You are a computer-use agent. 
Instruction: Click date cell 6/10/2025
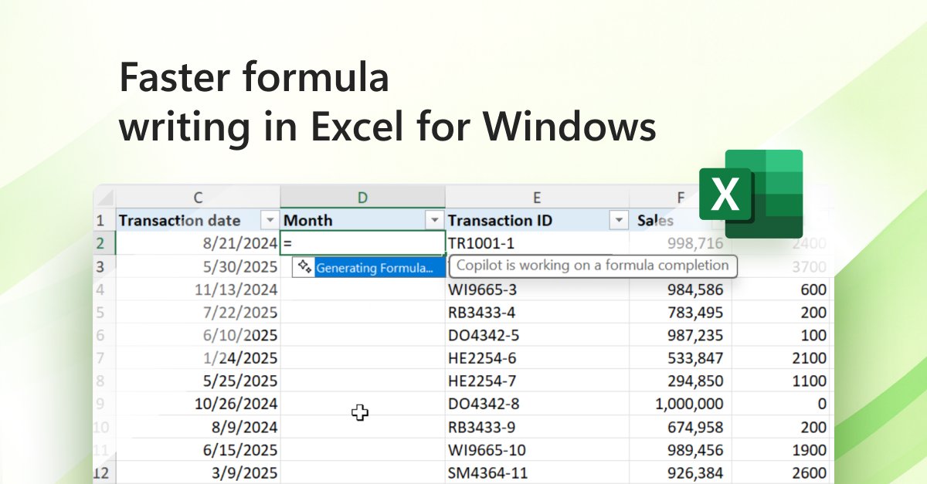pyautogui.click(x=198, y=336)
